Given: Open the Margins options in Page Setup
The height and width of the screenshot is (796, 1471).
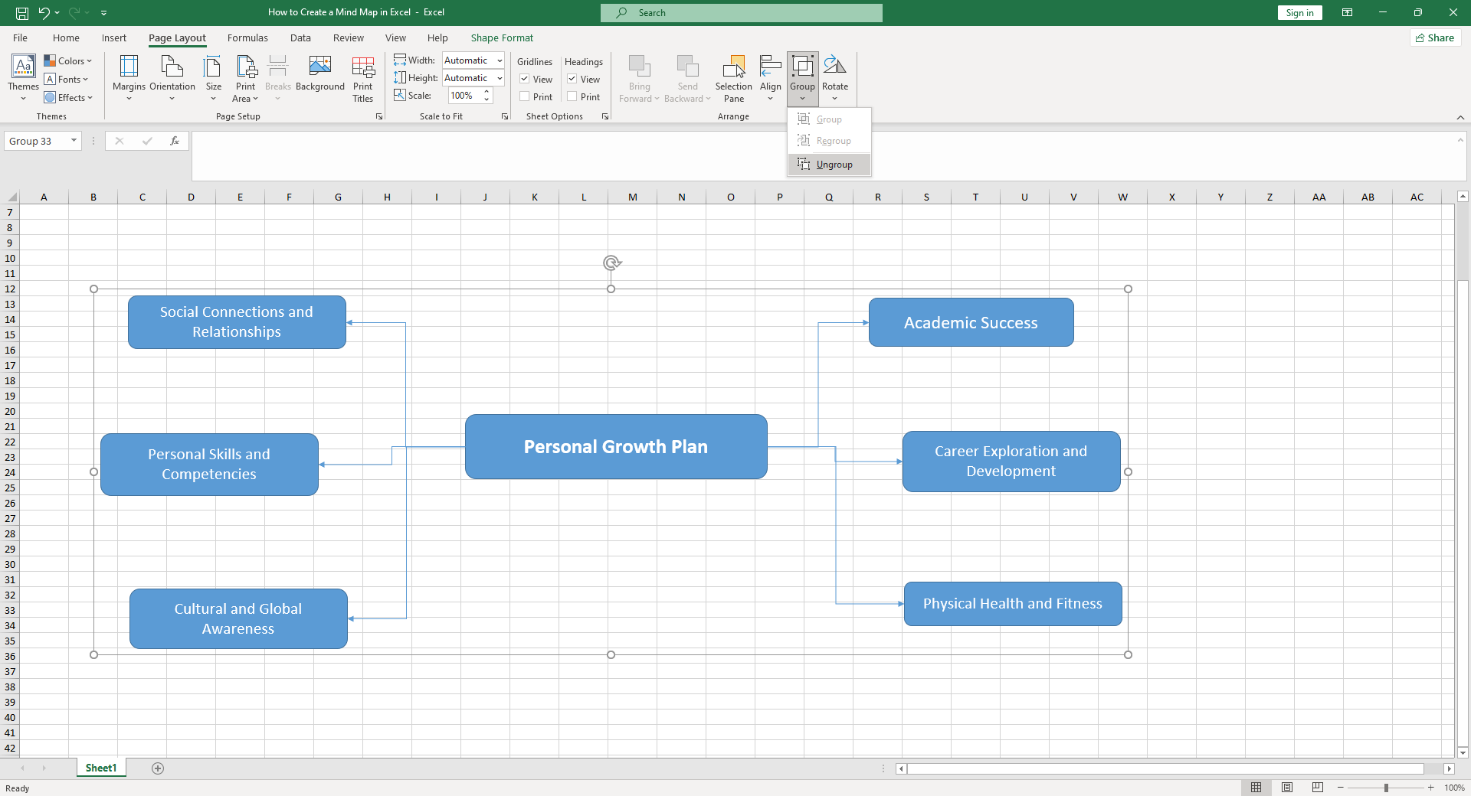Looking at the screenshot, I should (128, 79).
